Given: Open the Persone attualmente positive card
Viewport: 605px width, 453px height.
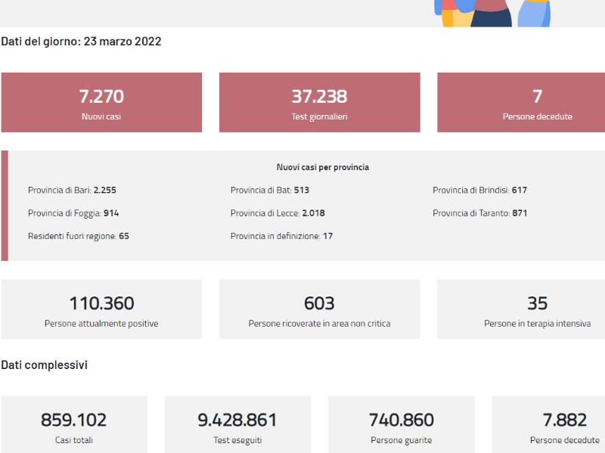Looking at the screenshot, I should coord(101,309).
